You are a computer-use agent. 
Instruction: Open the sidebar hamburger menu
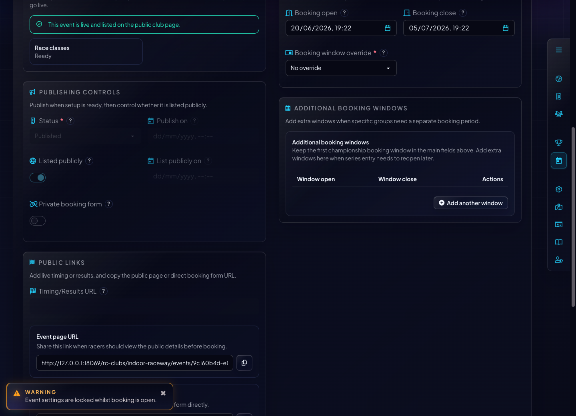click(559, 50)
